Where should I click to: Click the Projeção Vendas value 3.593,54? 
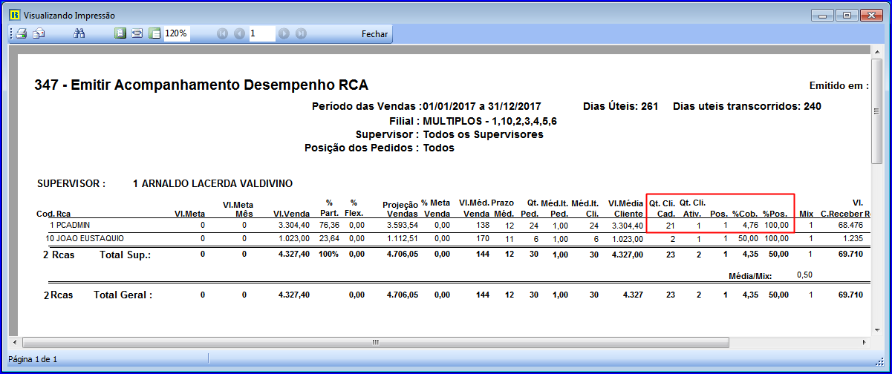[403, 224]
